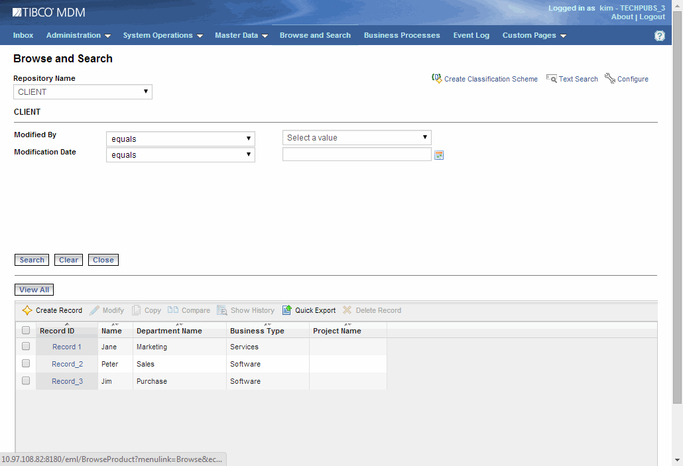Open the Modified By operator dropdown
Screen dimensions: 683x466
[x=180, y=139]
